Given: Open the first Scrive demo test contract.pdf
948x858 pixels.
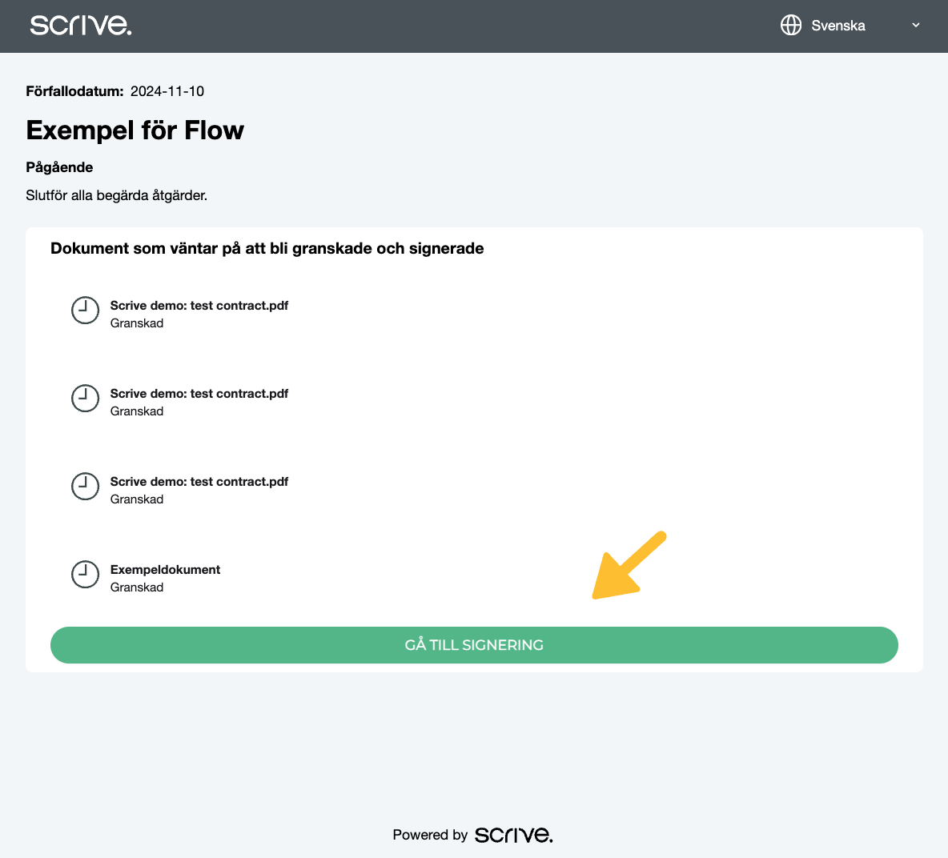Looking at the screenshot, I should [199, 306].
